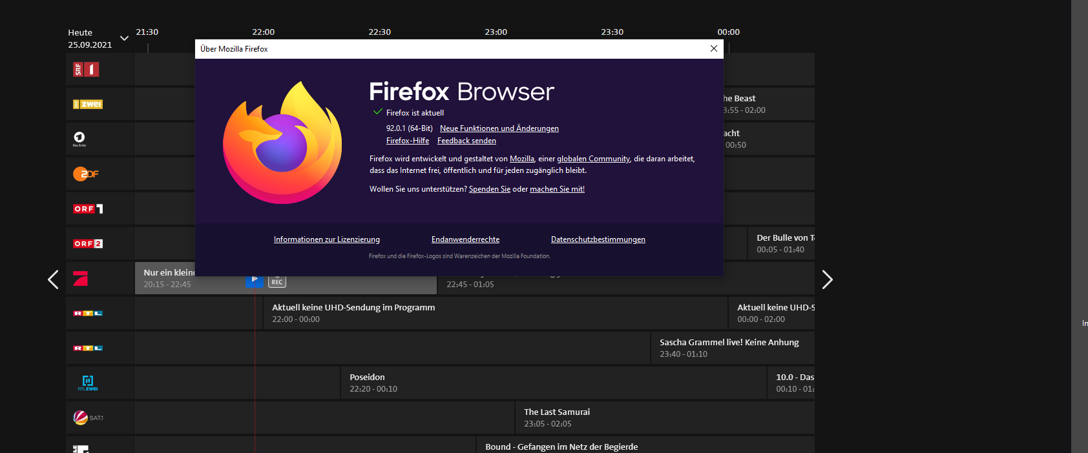Viewport: 1088px width, 453px height.
Task: Click the ZDF channel logo
Action: (86, 174)
